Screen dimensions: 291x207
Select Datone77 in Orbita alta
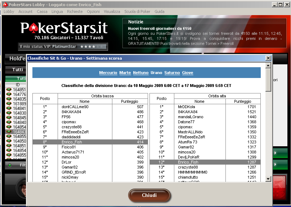[x=186, y=122]
